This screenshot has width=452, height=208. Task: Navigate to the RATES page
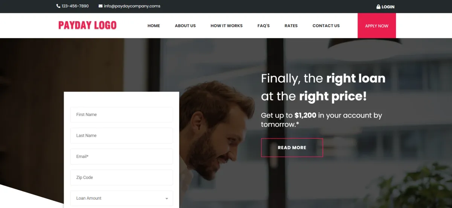click(x=291, y=26)
